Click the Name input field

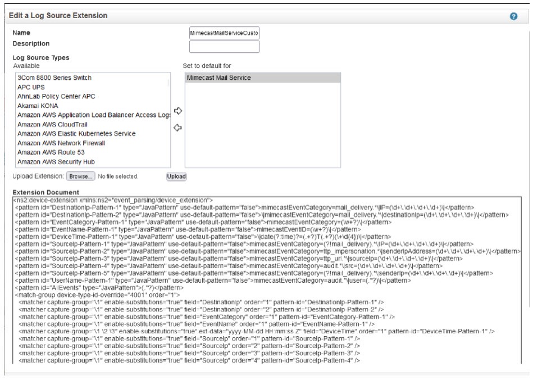point(224,33)
